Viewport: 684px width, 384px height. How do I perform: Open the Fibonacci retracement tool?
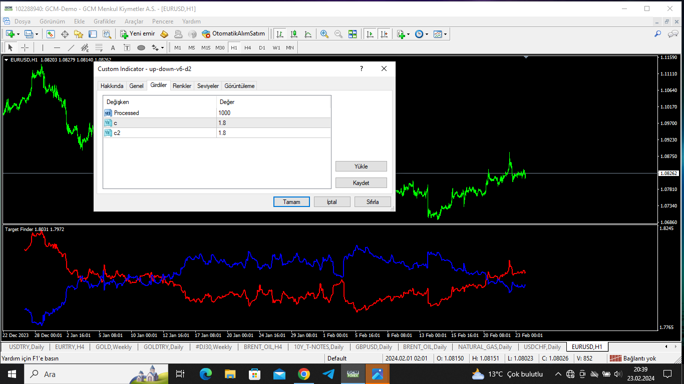(x=99, y=47)
